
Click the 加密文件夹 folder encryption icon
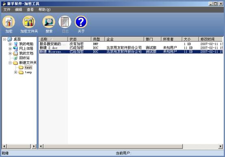click(x=29, y=22)
